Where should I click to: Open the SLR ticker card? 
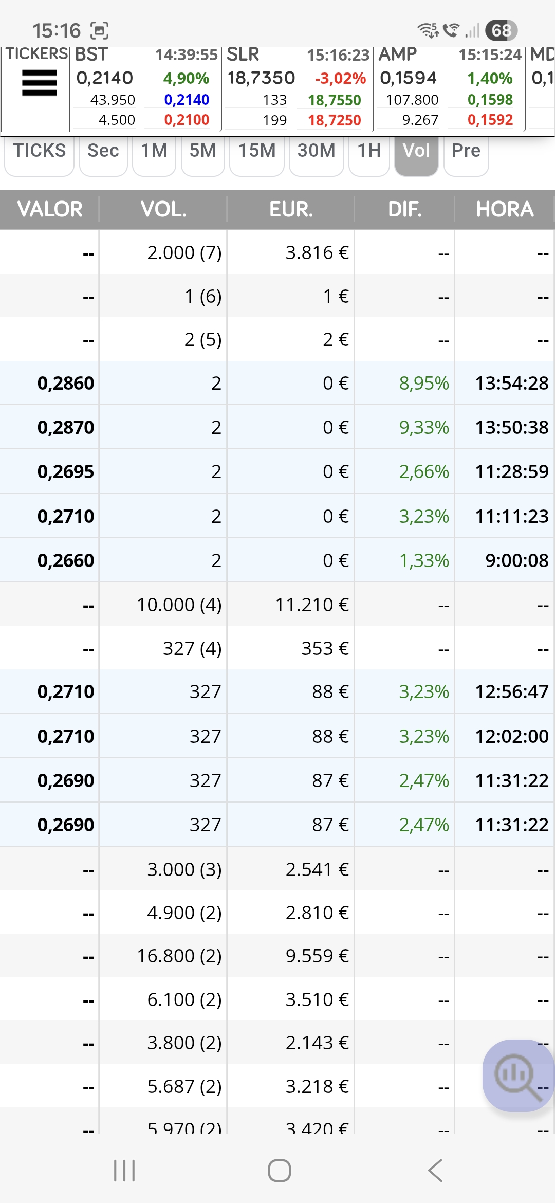coord(298,87)
